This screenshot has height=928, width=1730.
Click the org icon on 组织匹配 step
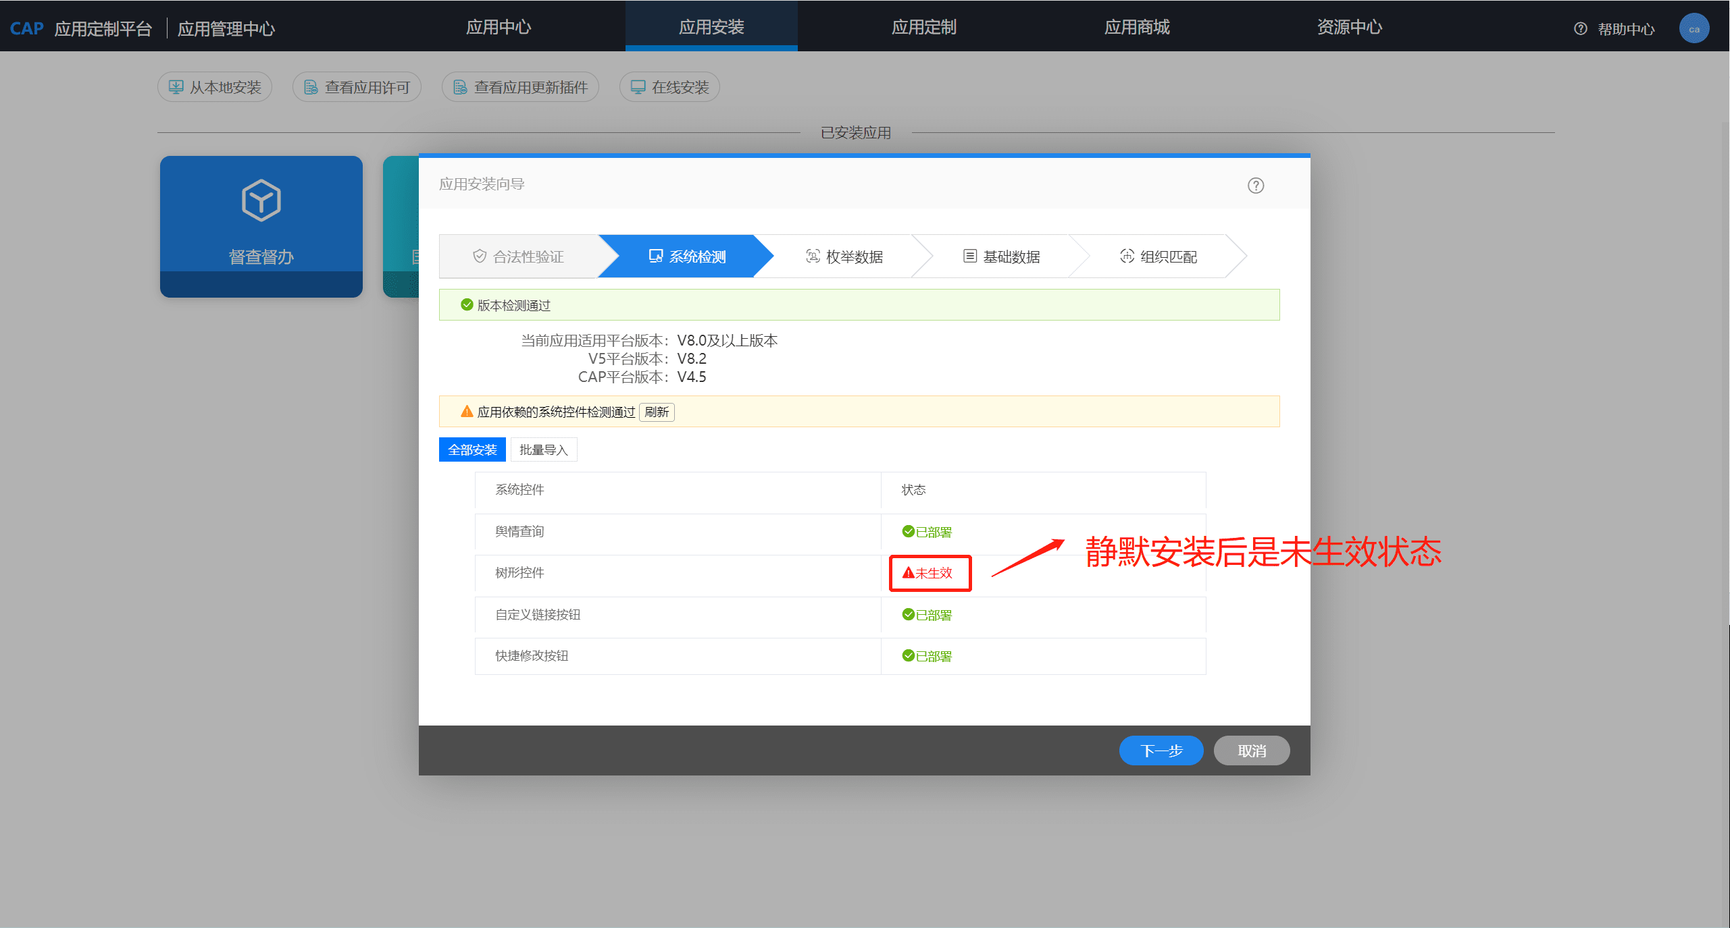[x=1127, y=256]
